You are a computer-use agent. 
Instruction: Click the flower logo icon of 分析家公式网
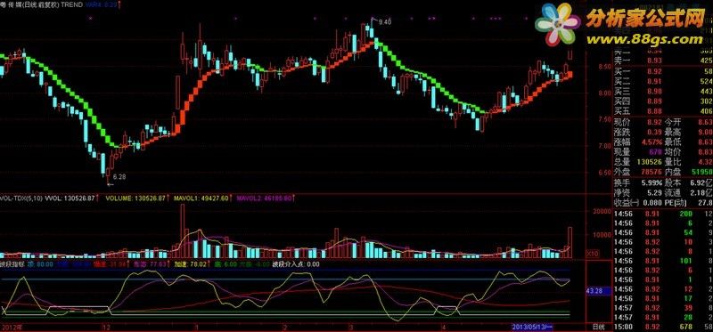(557, 24)
